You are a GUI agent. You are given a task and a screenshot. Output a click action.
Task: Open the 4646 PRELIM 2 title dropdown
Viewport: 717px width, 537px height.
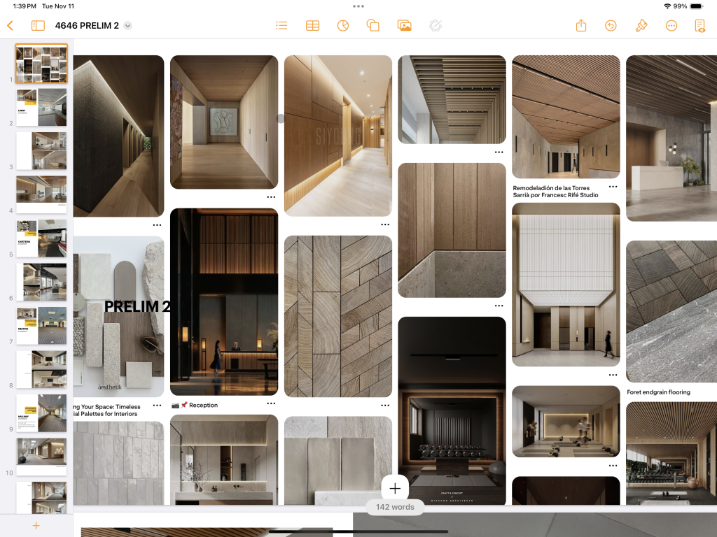pyautogui.click(x=127, y=26)
